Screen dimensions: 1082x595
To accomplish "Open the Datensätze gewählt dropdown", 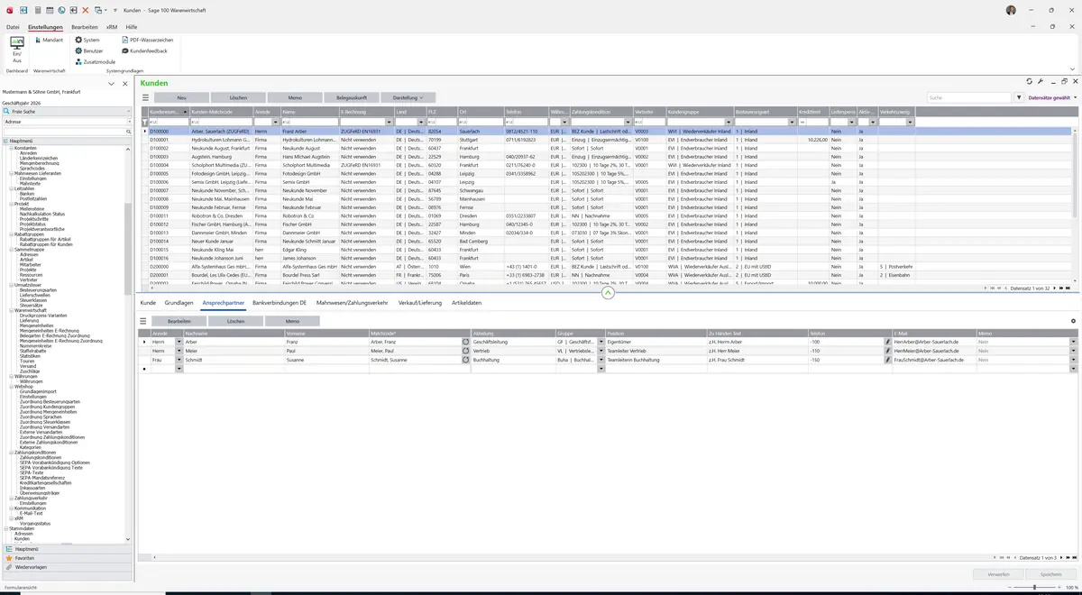I will point(1052,97).
